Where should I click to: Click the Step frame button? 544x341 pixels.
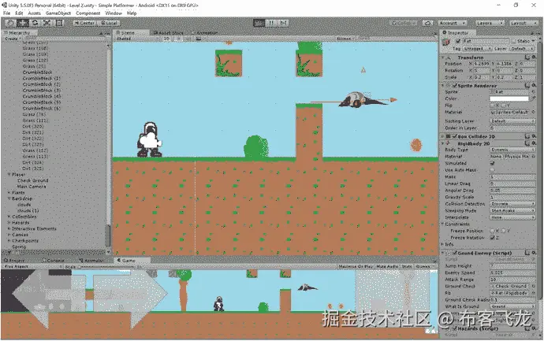click(283, 23)
